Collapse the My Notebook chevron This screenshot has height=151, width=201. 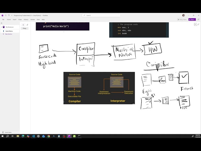pyautogui.click(x=2, y=27)
